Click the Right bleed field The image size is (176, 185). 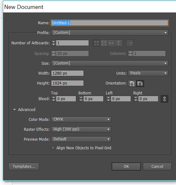[x=148, y=99]
